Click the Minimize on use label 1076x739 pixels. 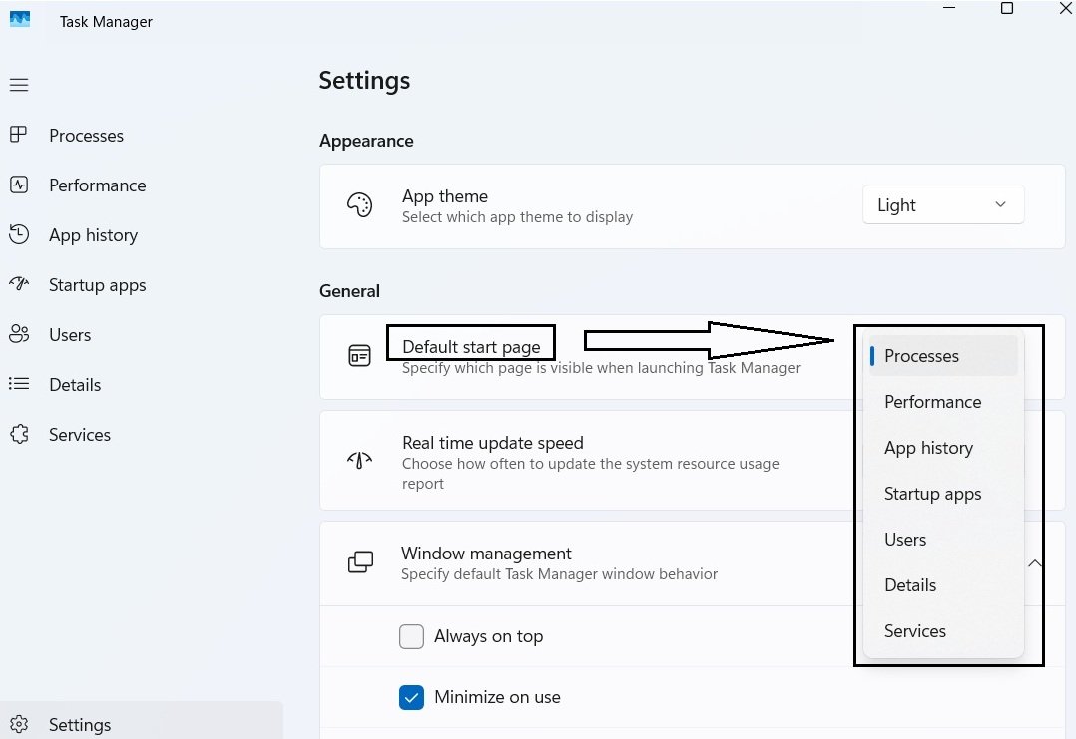click(497, 697)
